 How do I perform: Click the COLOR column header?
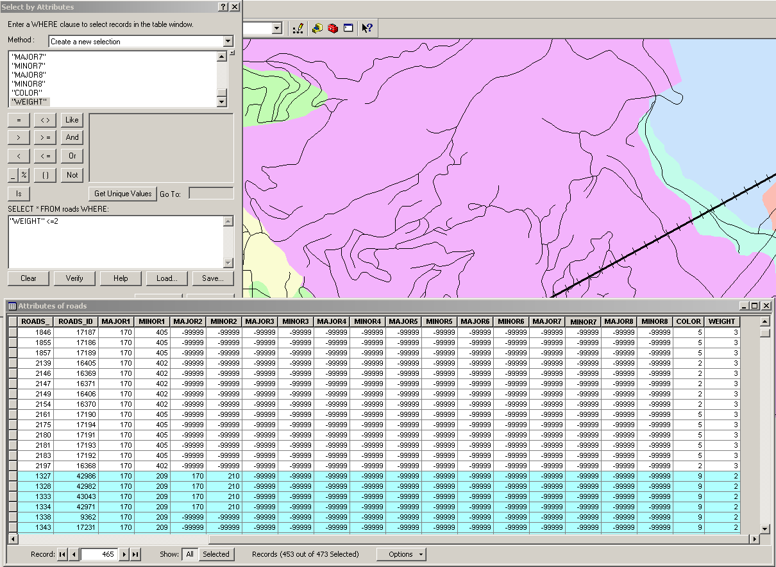(688, 321)
